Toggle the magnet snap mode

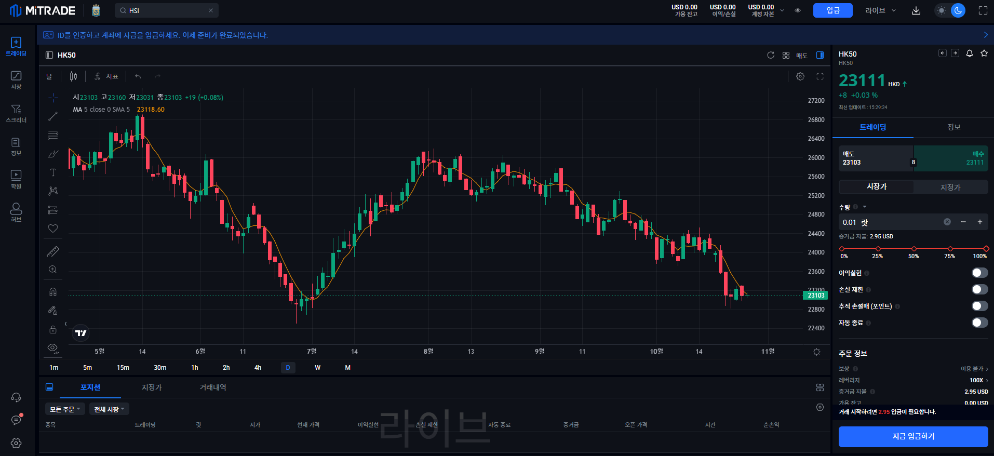tap(53, 291)
